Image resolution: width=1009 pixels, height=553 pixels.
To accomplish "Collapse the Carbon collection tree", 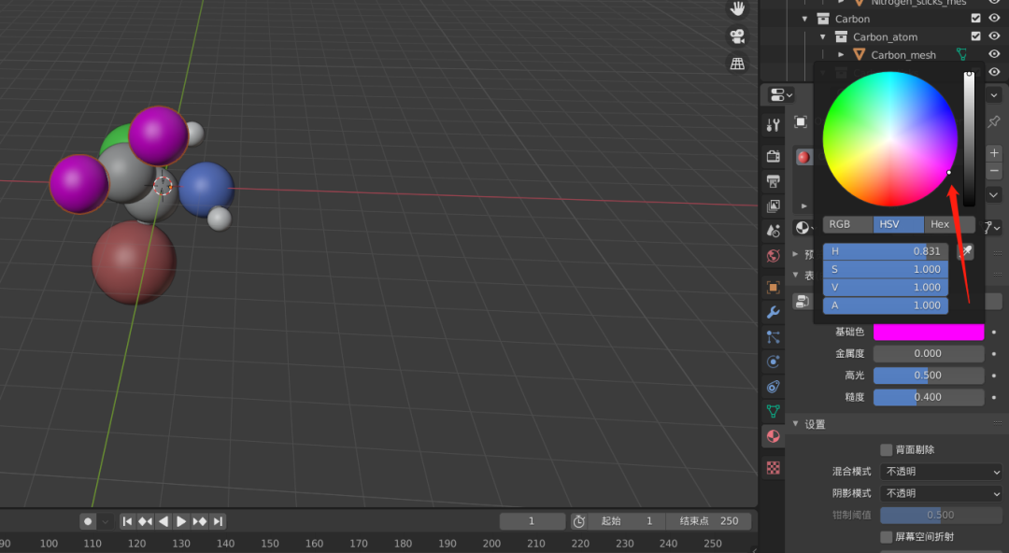I will [804, 19].
